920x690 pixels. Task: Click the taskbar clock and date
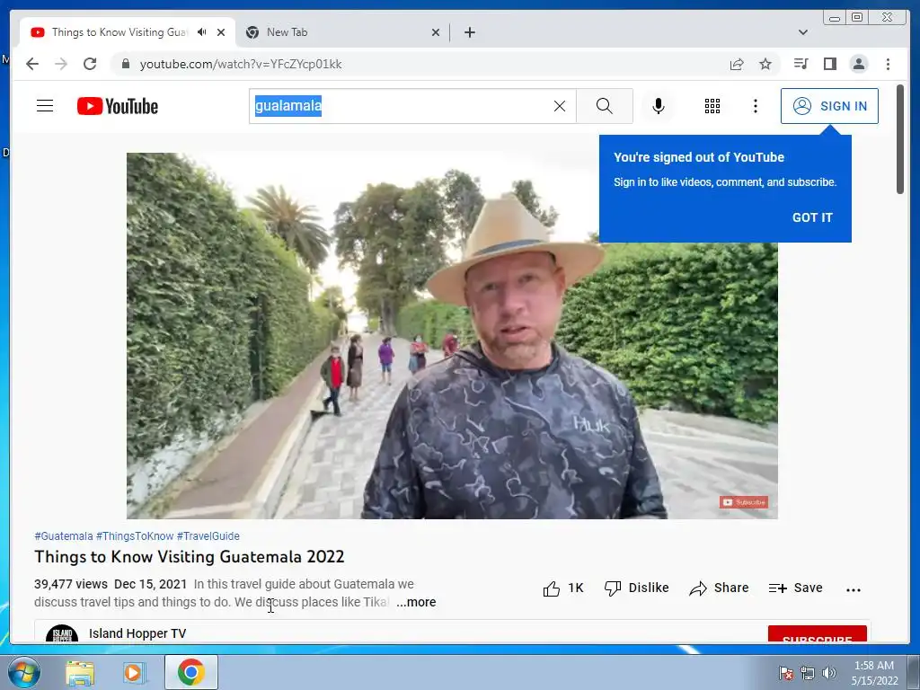pos(874,673)
